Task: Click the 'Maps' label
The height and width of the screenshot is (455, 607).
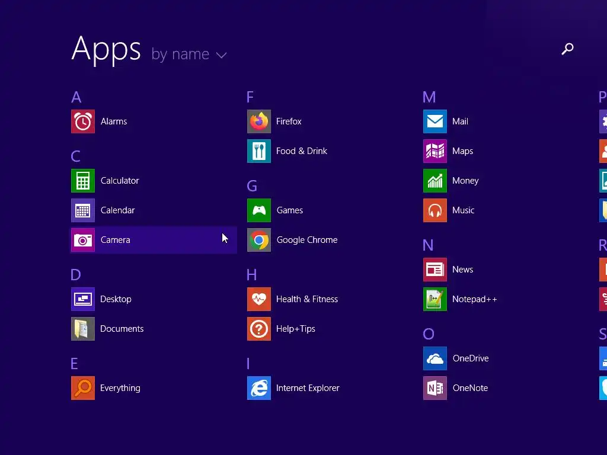Action: [x=462, y=152]
